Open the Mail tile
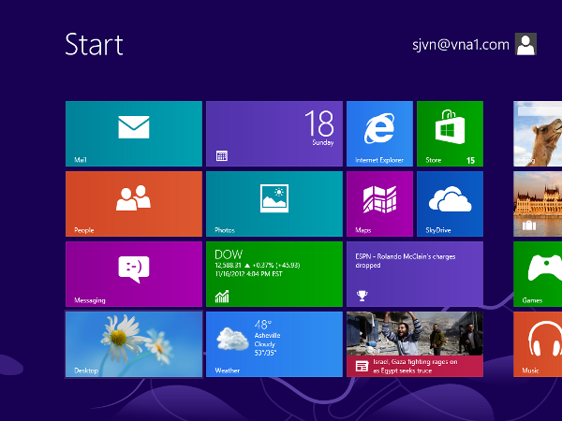The image size is (562, 421). (x=134, y=134)
